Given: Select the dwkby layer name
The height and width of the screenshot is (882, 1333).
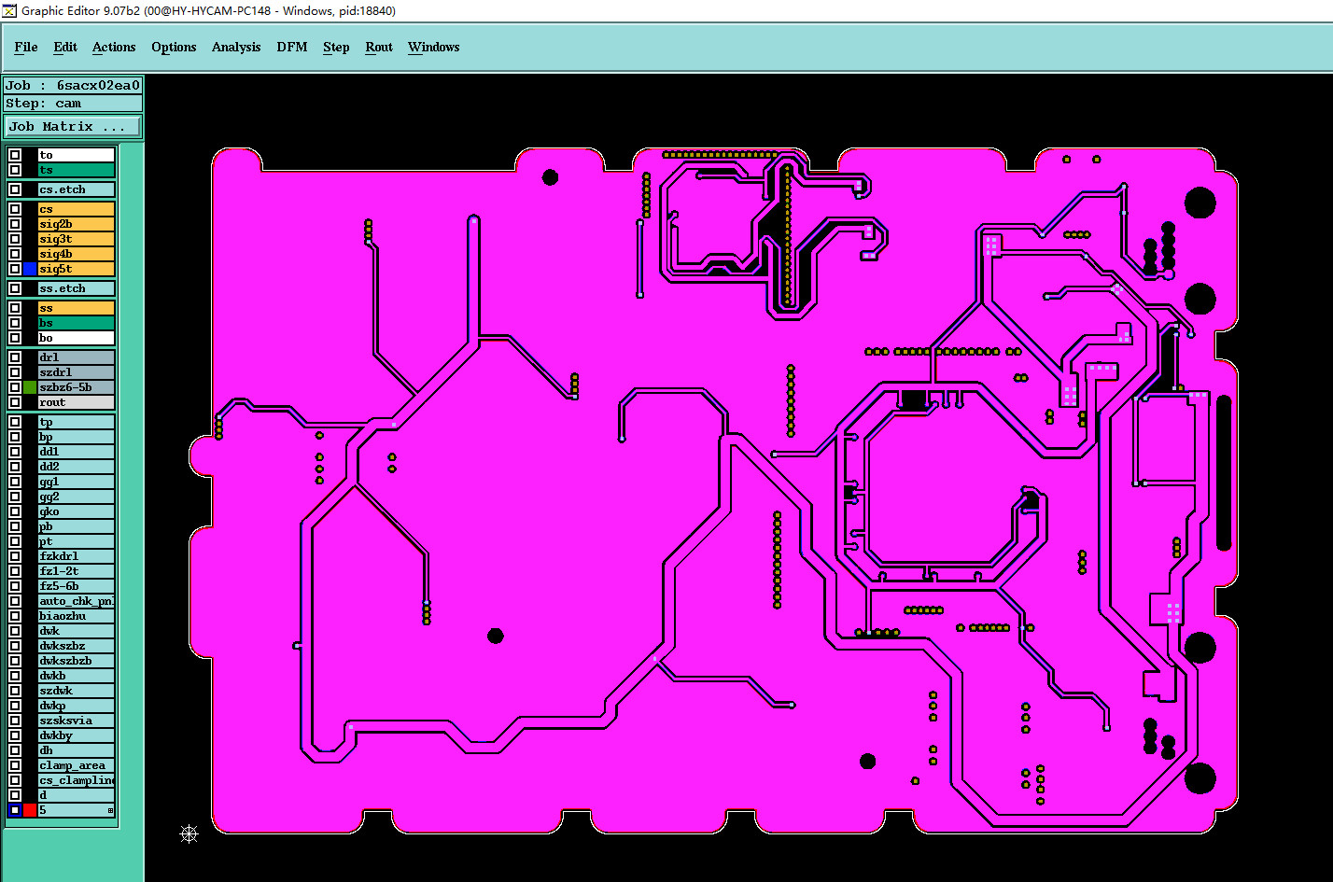Looking at the screenshot, I should point(77,735).
